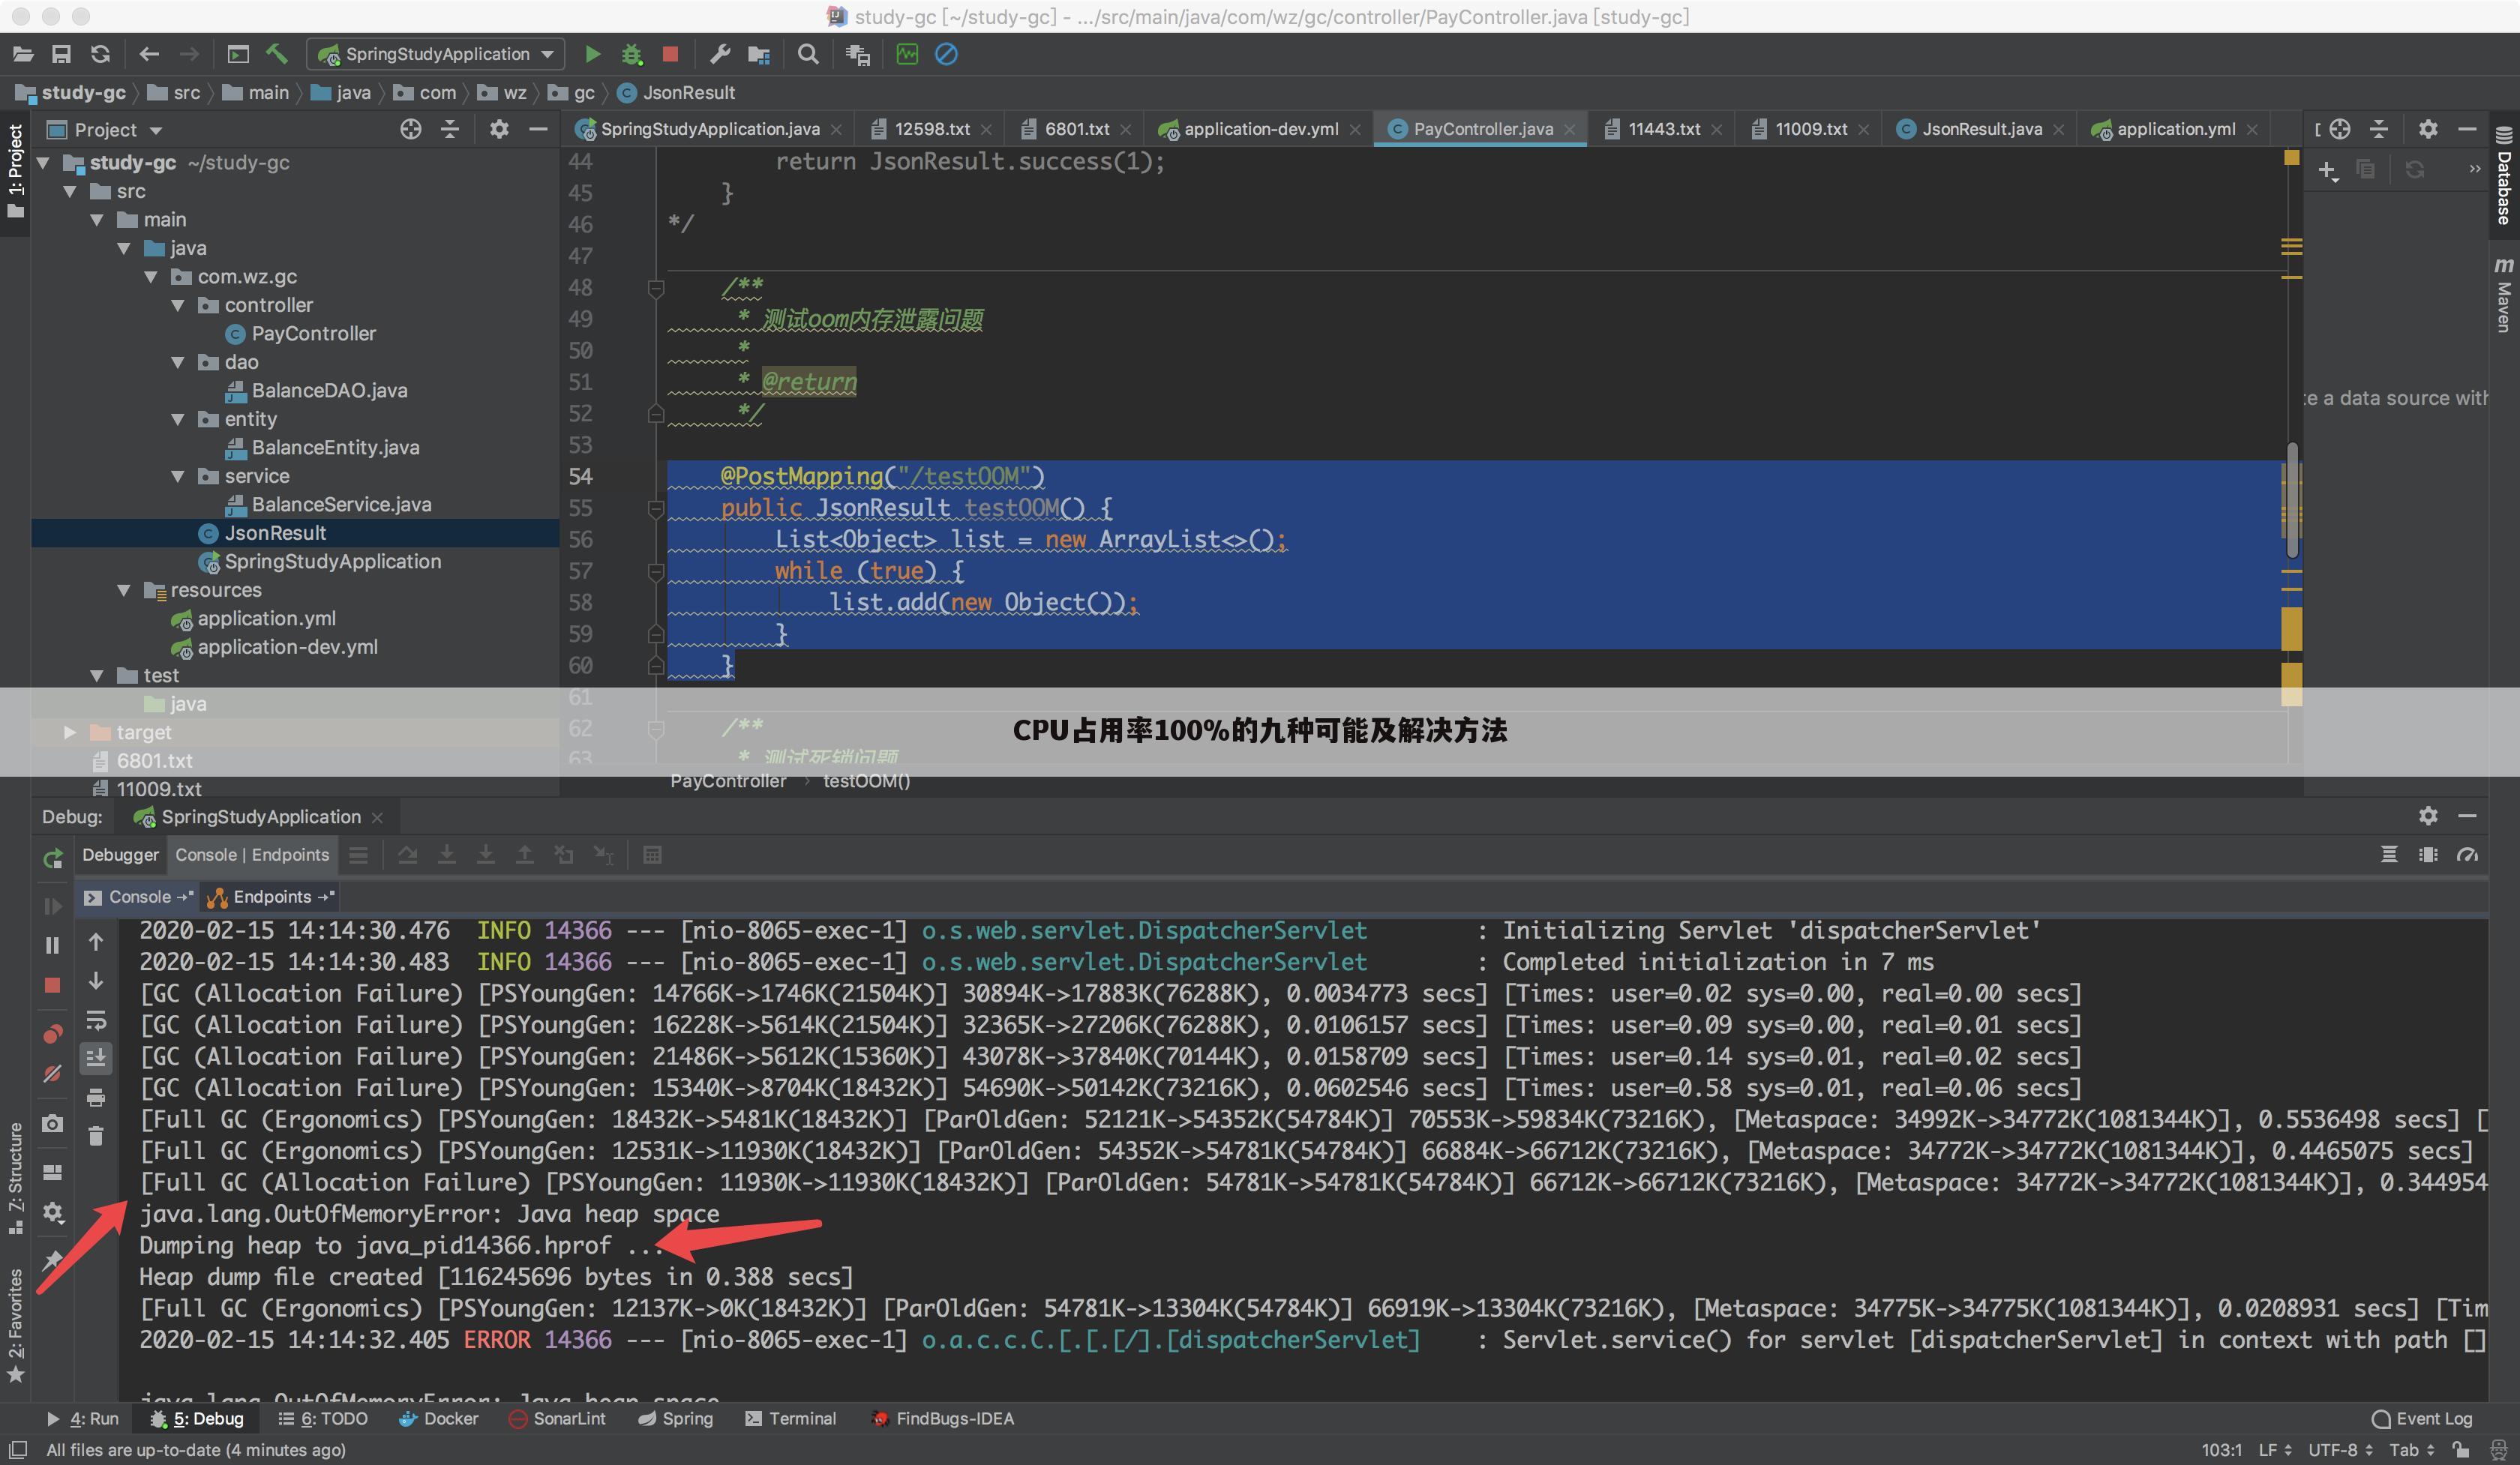Rerun SpringStudyApplication in Debug panel
This screenshot has width=2520, height=1465.
(53, 858)
